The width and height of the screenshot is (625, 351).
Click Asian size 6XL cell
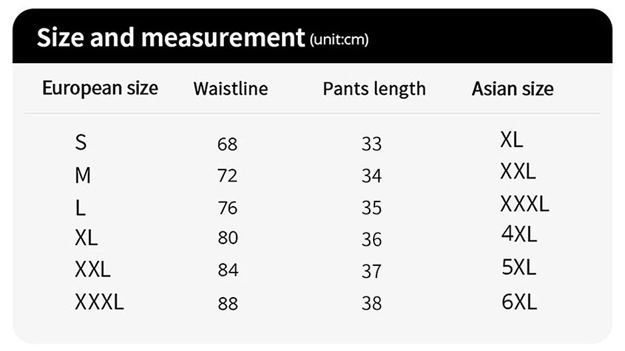(519, 302)
